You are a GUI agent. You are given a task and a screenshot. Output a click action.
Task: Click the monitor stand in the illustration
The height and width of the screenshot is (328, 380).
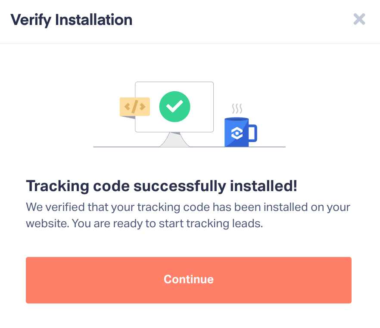(174, 140)
